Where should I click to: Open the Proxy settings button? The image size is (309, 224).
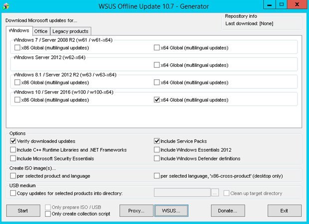(136, 211)
